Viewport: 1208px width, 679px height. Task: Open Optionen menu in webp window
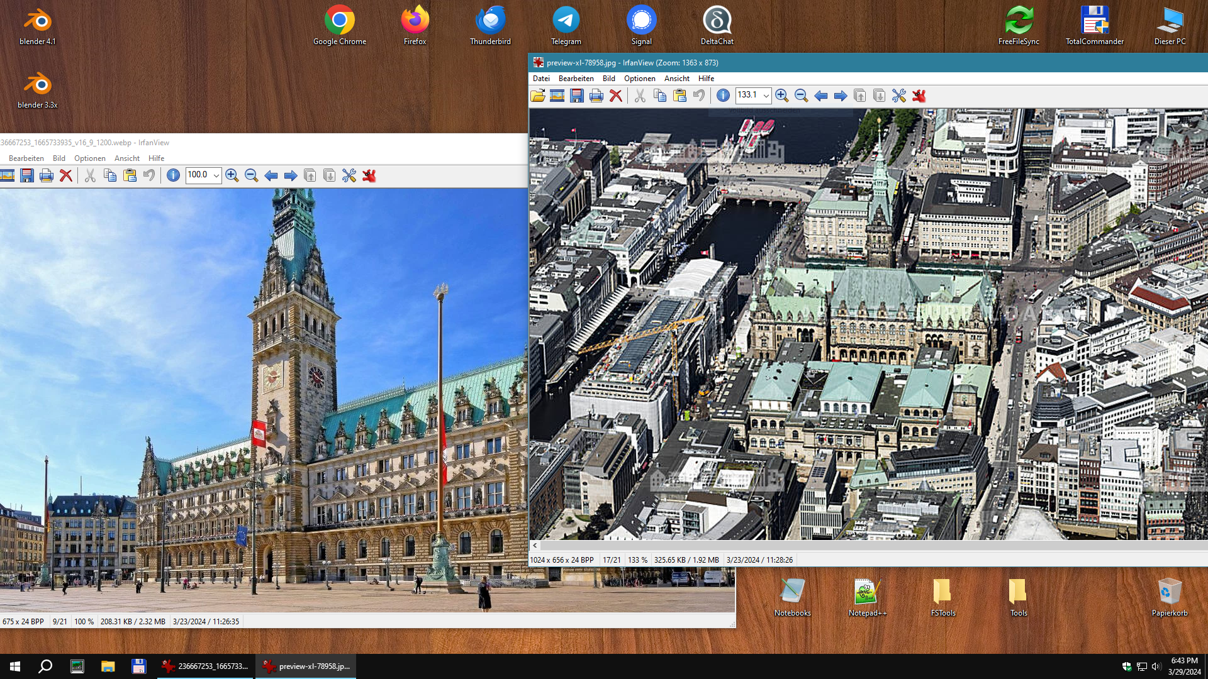click(89, 158)
